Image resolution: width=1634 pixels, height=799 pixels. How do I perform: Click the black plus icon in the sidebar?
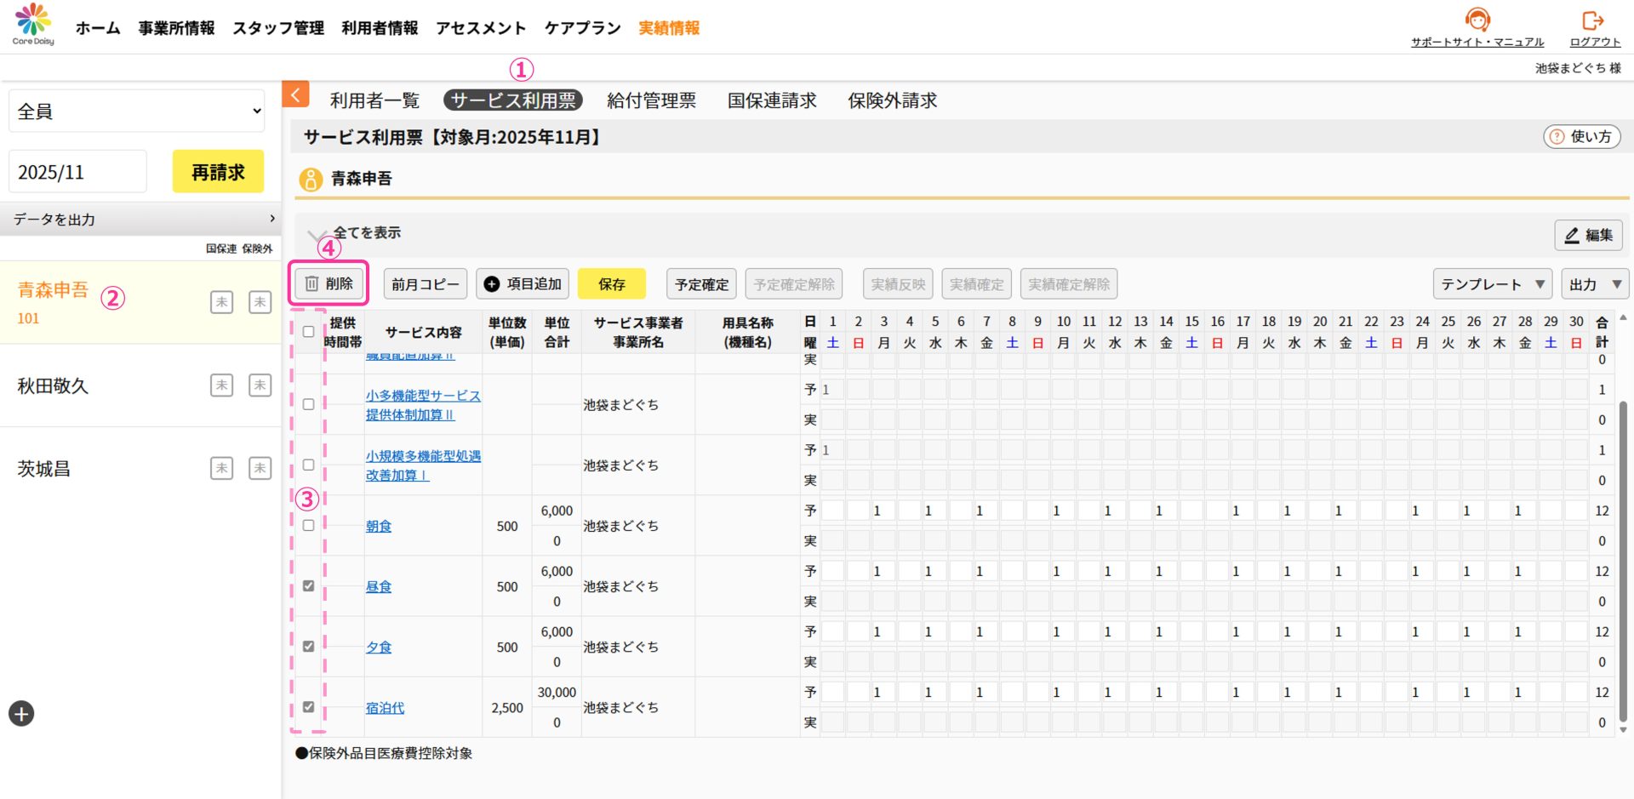click(21, 714)
